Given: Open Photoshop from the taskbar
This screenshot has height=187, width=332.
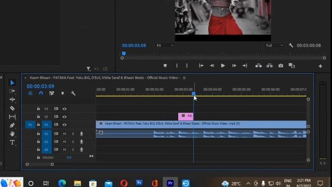Looking at the screenshot, I should click(139, 183).
